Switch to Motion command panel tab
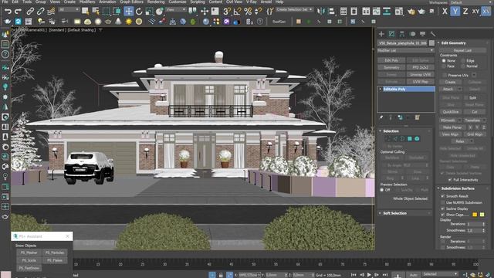Screen dimensions: 494x278 (412, 34)
